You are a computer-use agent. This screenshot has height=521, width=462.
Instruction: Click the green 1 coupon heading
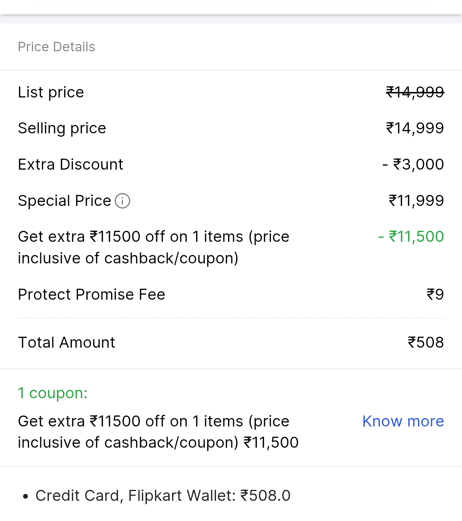click(x=53, y=393)
